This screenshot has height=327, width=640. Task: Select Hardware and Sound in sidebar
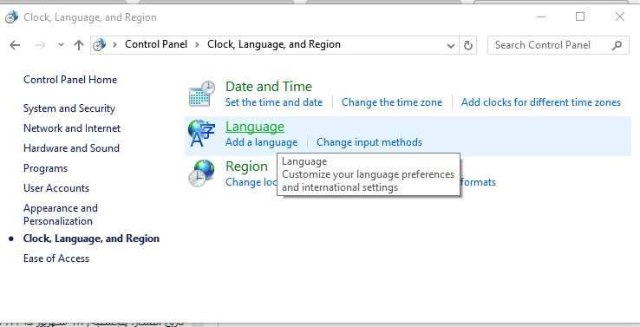coord(71,147)
